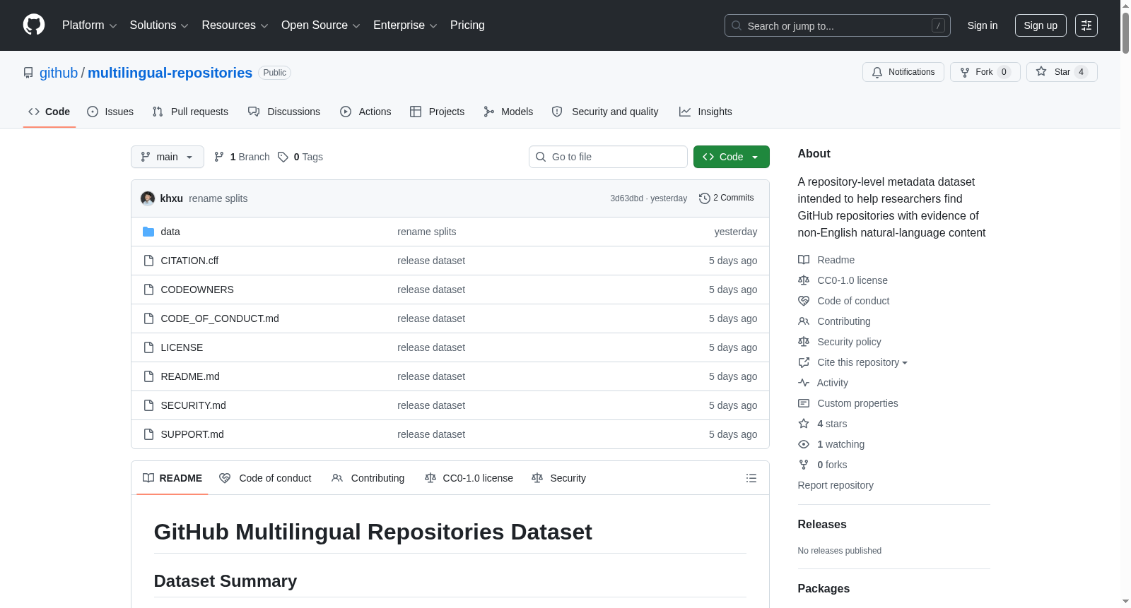Viewport: 1131px width, 608px height.
Task: Open the green Code dropdown
Action: click(x=731, y=157)
